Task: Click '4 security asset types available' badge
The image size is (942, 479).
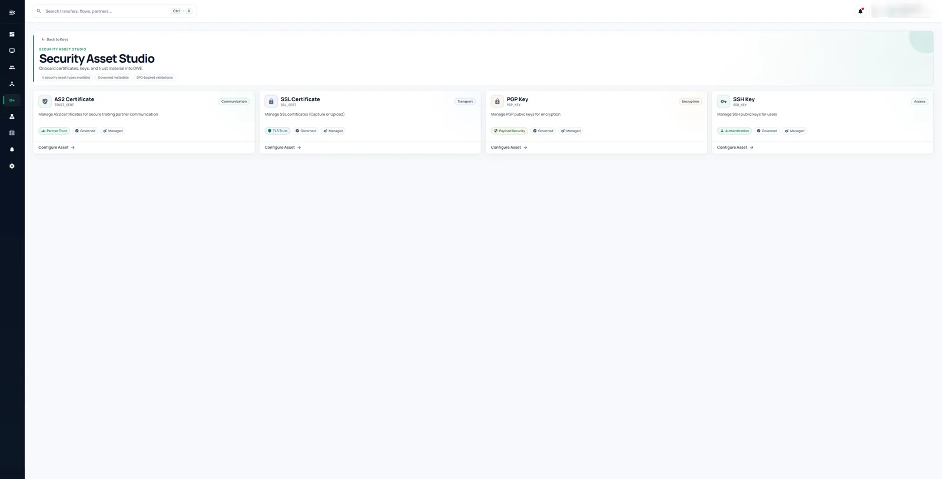Action: (x=66, y=78)
